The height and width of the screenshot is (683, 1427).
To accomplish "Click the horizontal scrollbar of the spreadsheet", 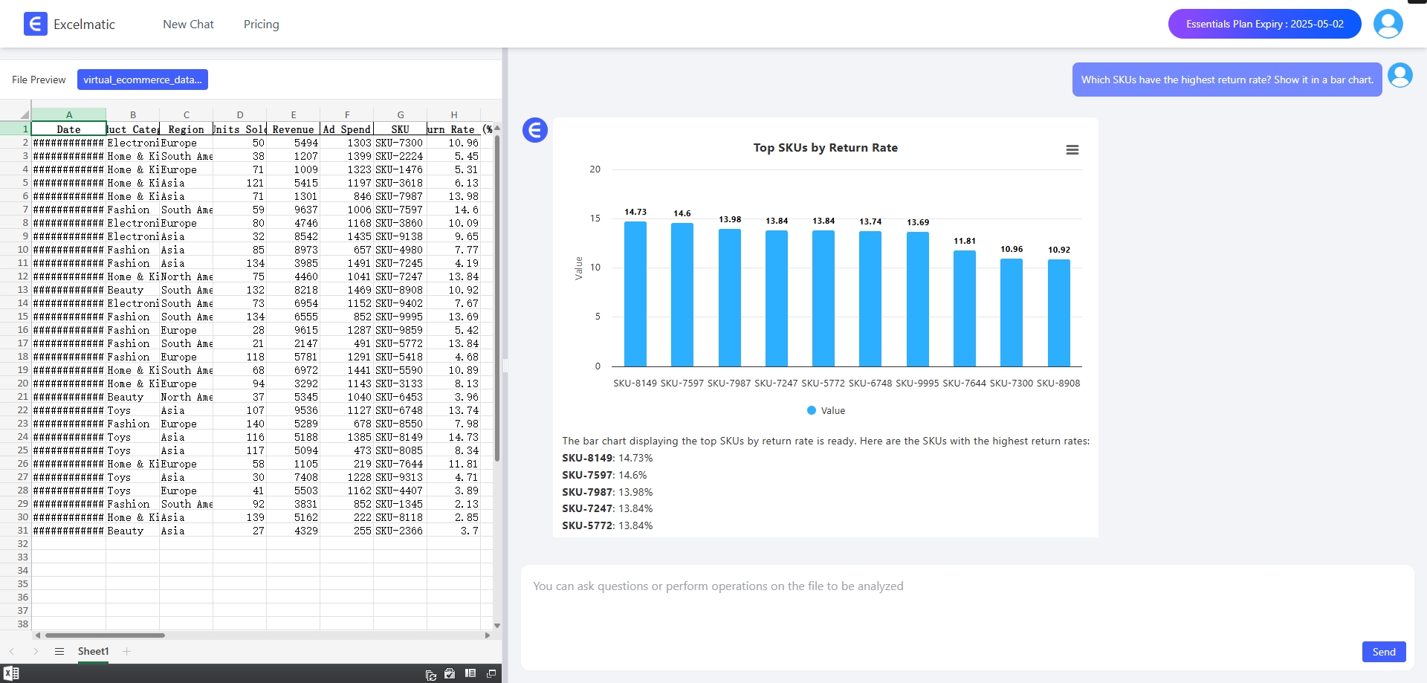I will point(105,635).
